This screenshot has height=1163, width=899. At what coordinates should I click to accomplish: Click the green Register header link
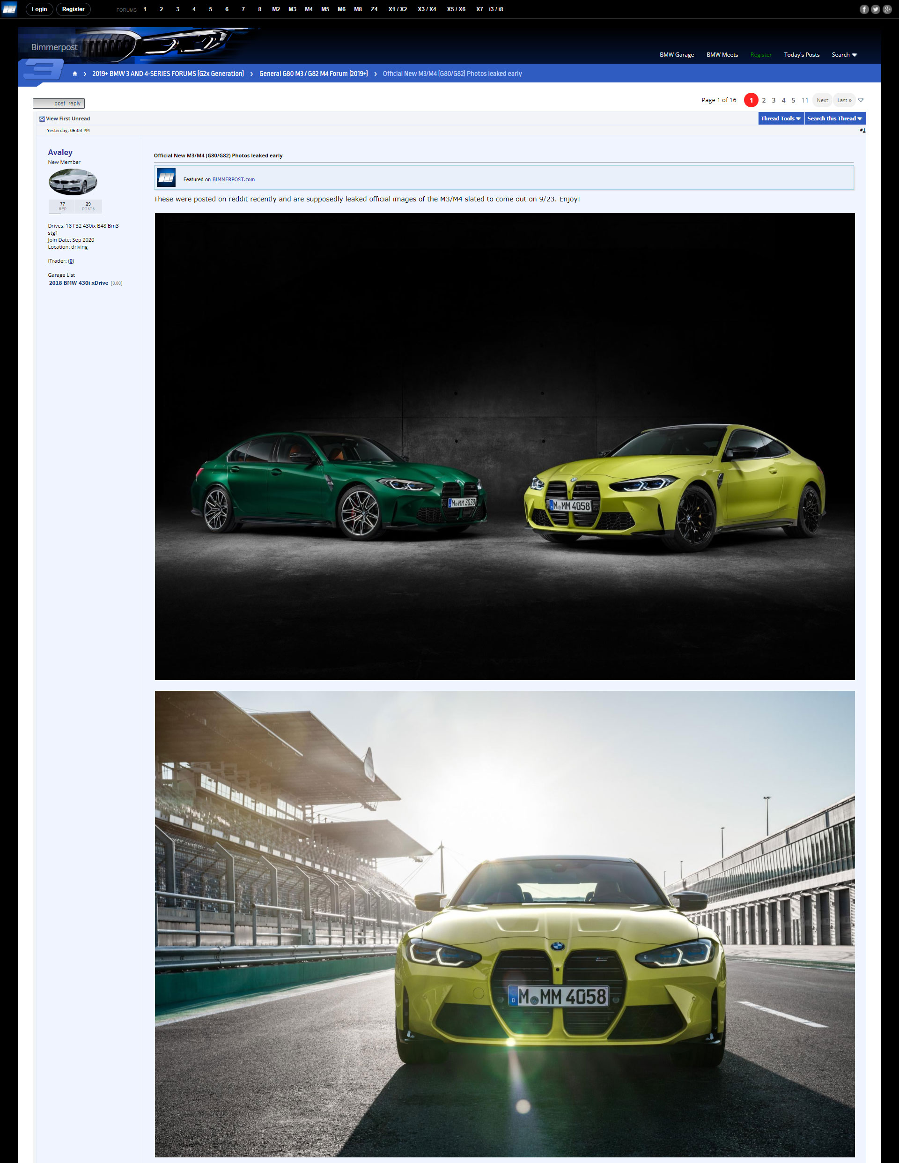click(x=760, y=55)
